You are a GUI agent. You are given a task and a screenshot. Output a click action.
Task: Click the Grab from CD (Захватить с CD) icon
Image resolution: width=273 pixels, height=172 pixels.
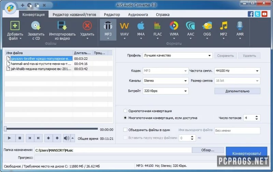(x=36, y=26)
